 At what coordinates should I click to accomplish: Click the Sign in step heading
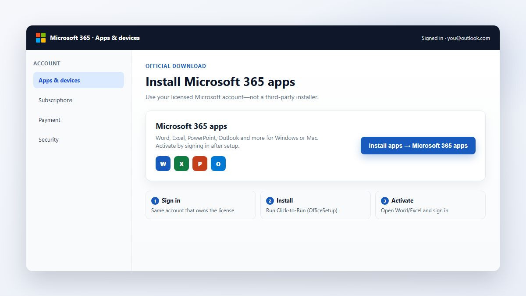point(171,200)
